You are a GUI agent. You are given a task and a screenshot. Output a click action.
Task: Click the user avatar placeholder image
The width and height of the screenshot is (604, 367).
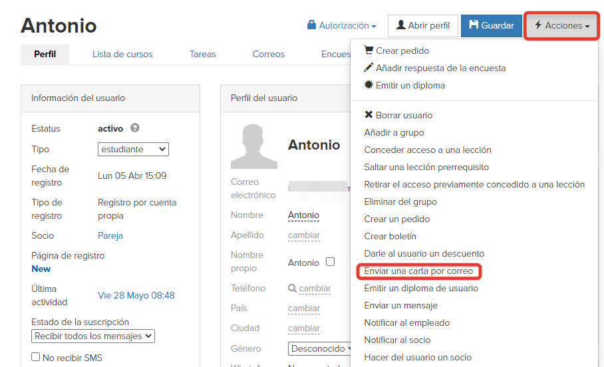(254, 146)
